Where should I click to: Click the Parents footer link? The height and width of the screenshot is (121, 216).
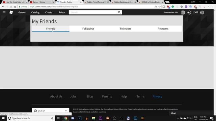click(x=107, y=96)
